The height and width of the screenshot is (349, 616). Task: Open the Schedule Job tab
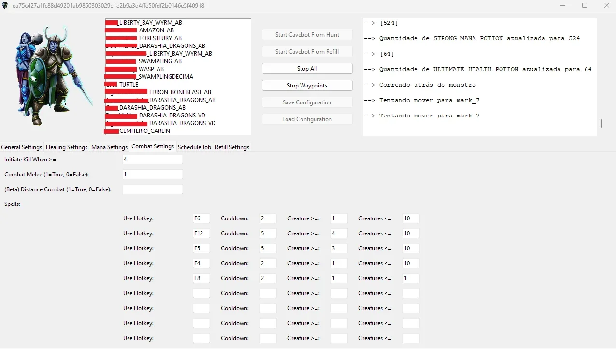coord(194,147)
